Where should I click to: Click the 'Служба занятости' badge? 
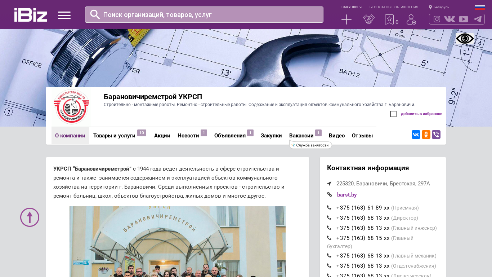tap(310, 145)
